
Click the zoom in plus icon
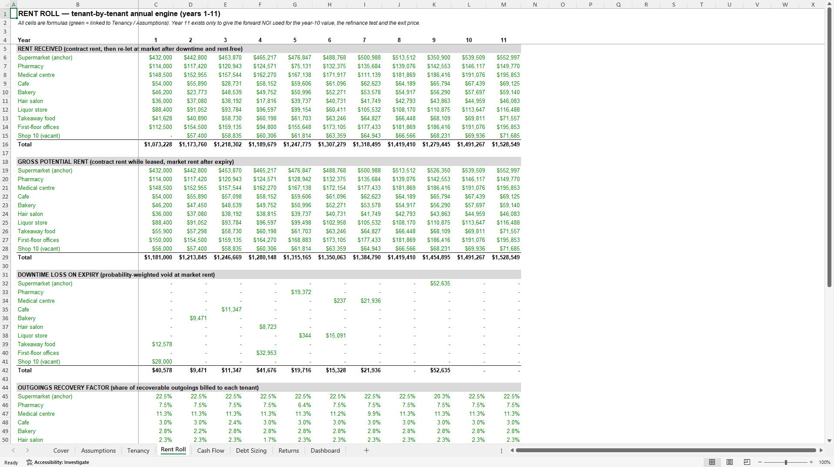[811, 462]
